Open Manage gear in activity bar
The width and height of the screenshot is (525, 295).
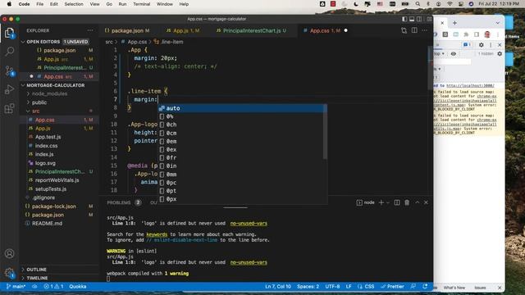[9, 273]
